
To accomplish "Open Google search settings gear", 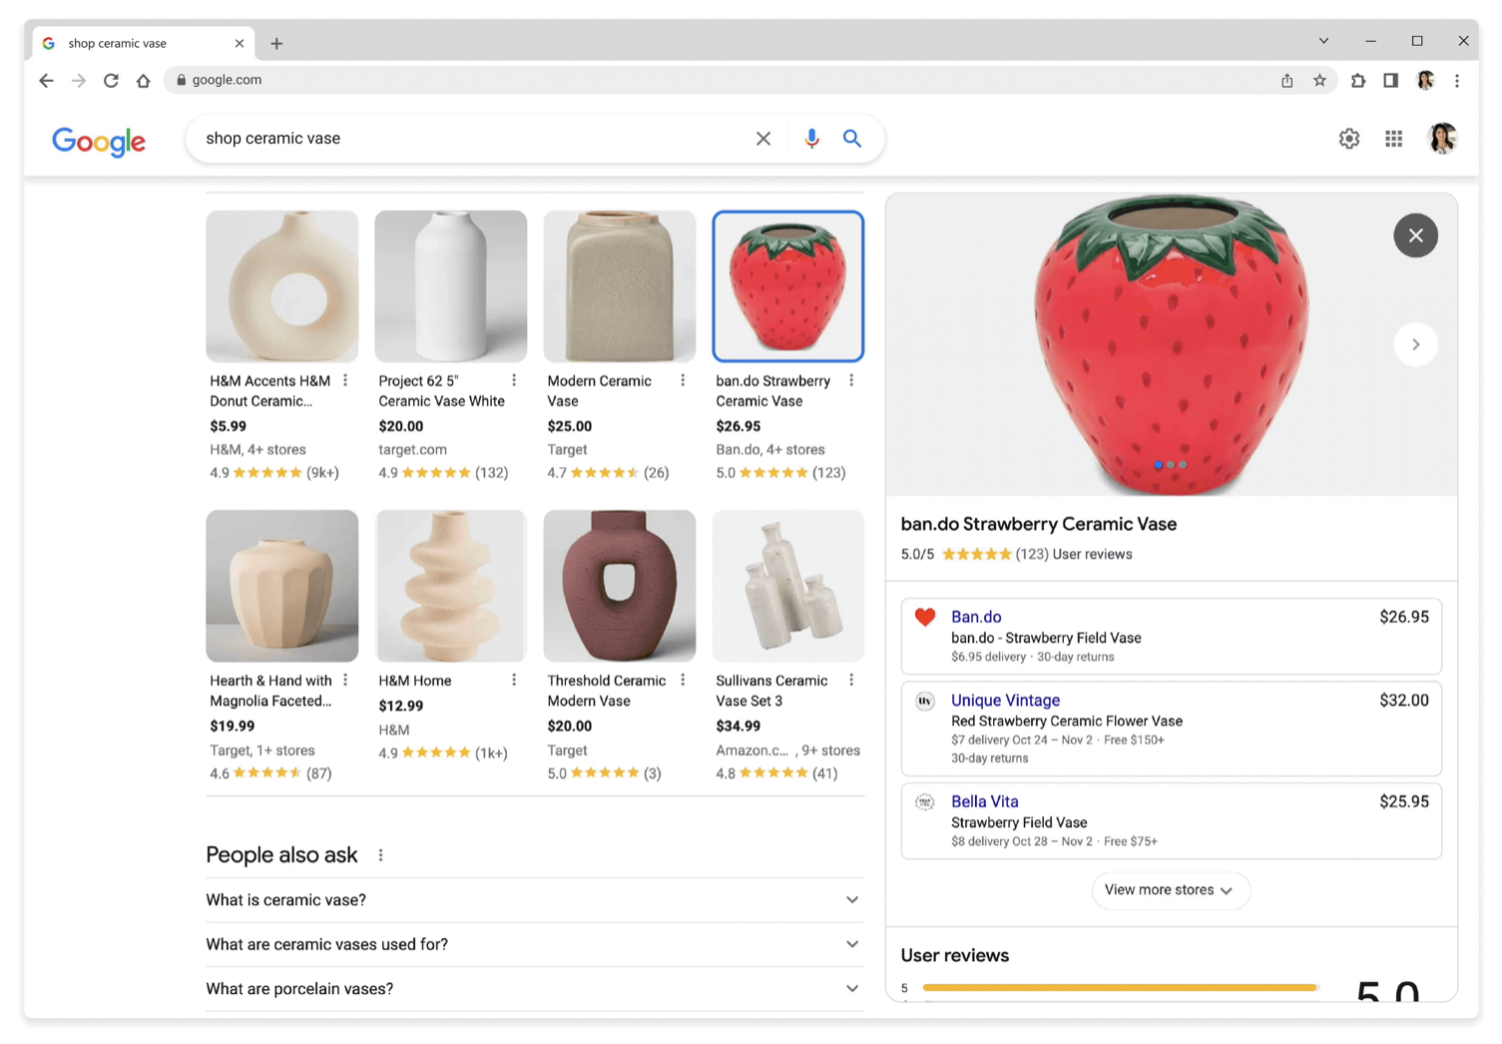I will tap(1349, 139).
